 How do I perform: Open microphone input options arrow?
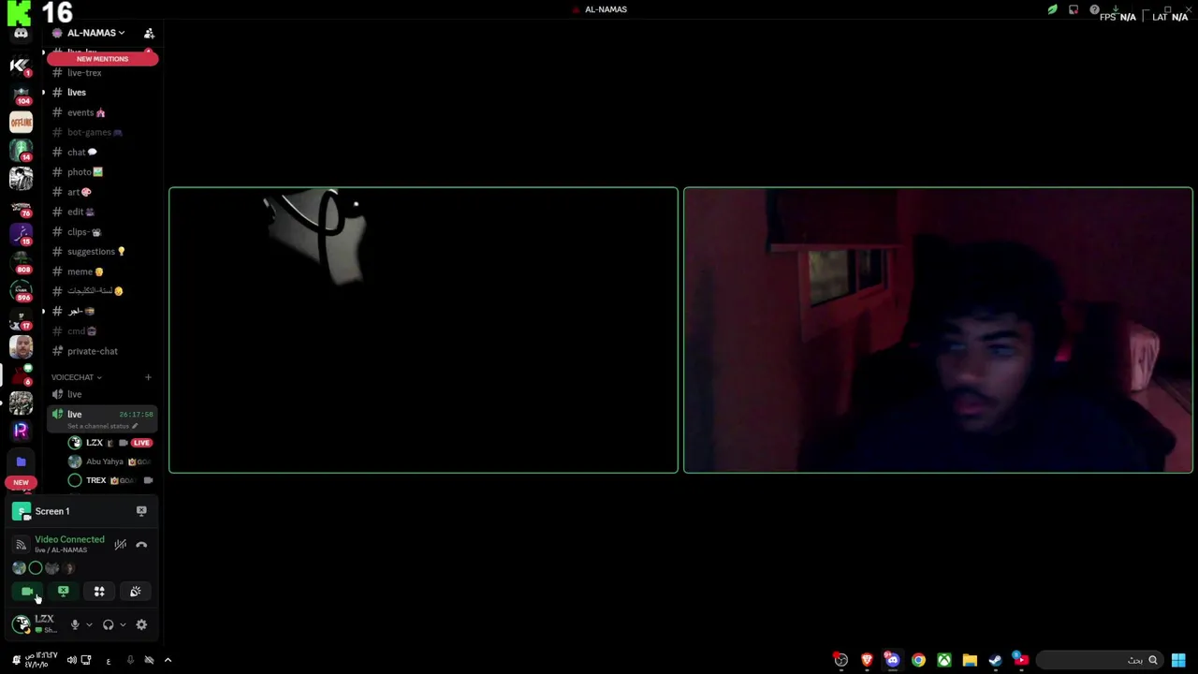pyautogui.click(x=89, y=624)
